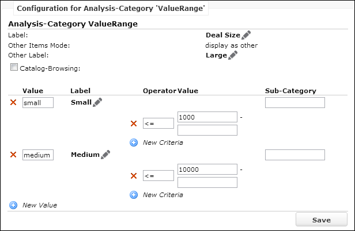This screenshot has height=231, width=355.
Task: Remove the 1000 criteria row
Action: tap(134, 124)
